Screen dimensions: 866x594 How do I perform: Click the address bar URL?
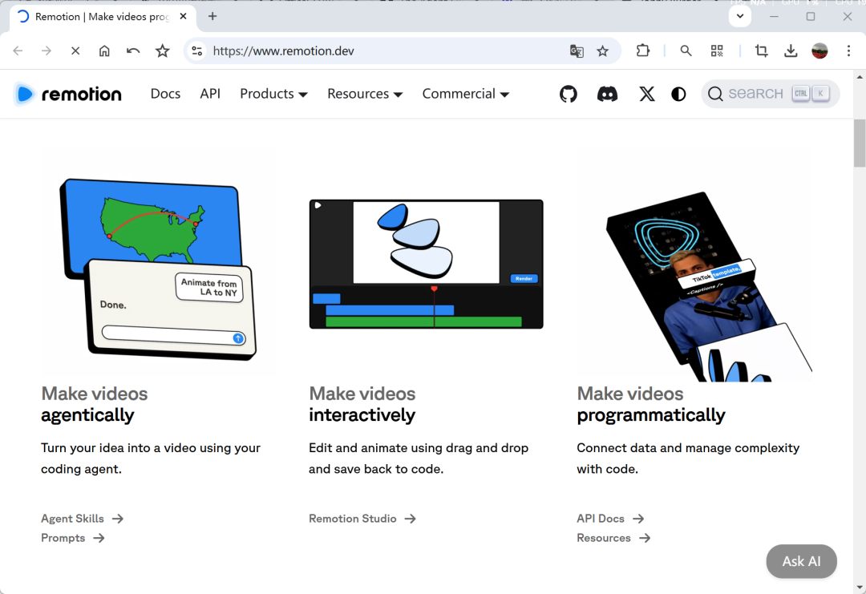pos(283,51)
